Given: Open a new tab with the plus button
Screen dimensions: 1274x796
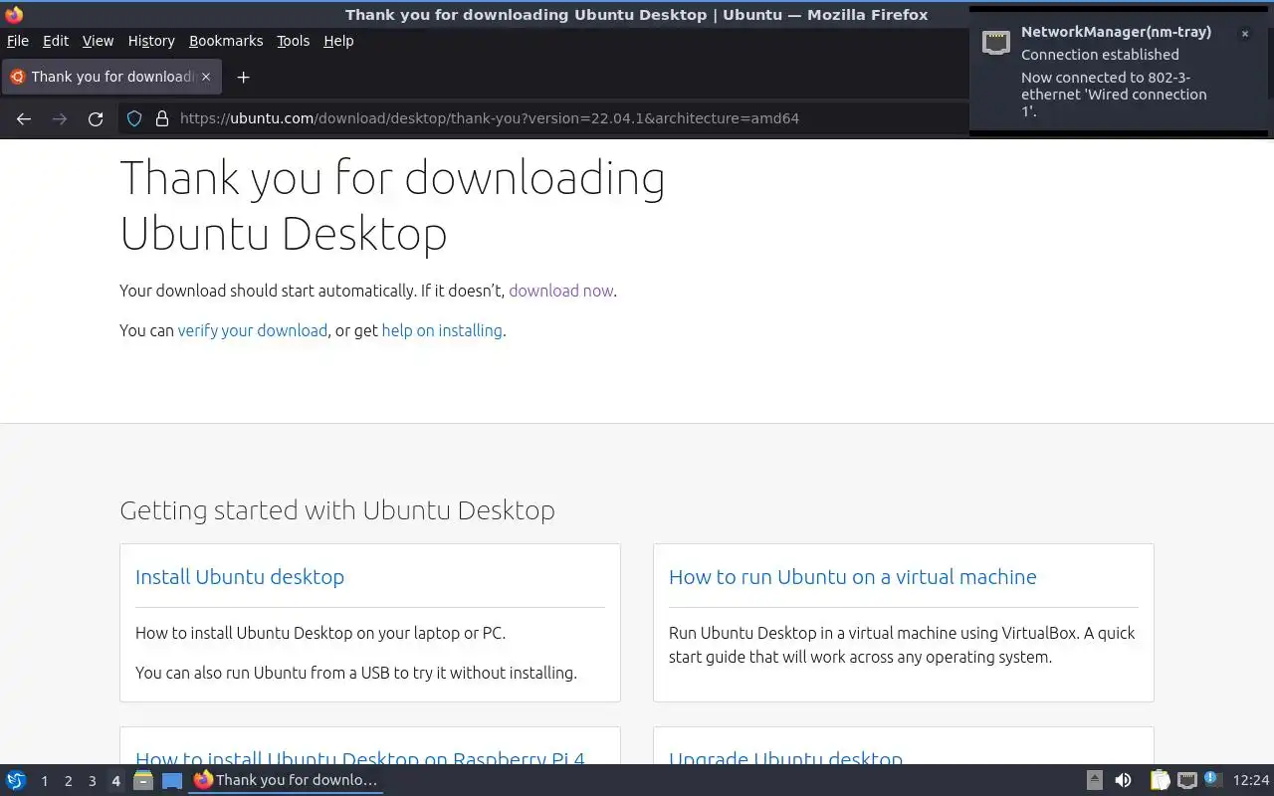Looking at the screenshot, I should 243,77.
